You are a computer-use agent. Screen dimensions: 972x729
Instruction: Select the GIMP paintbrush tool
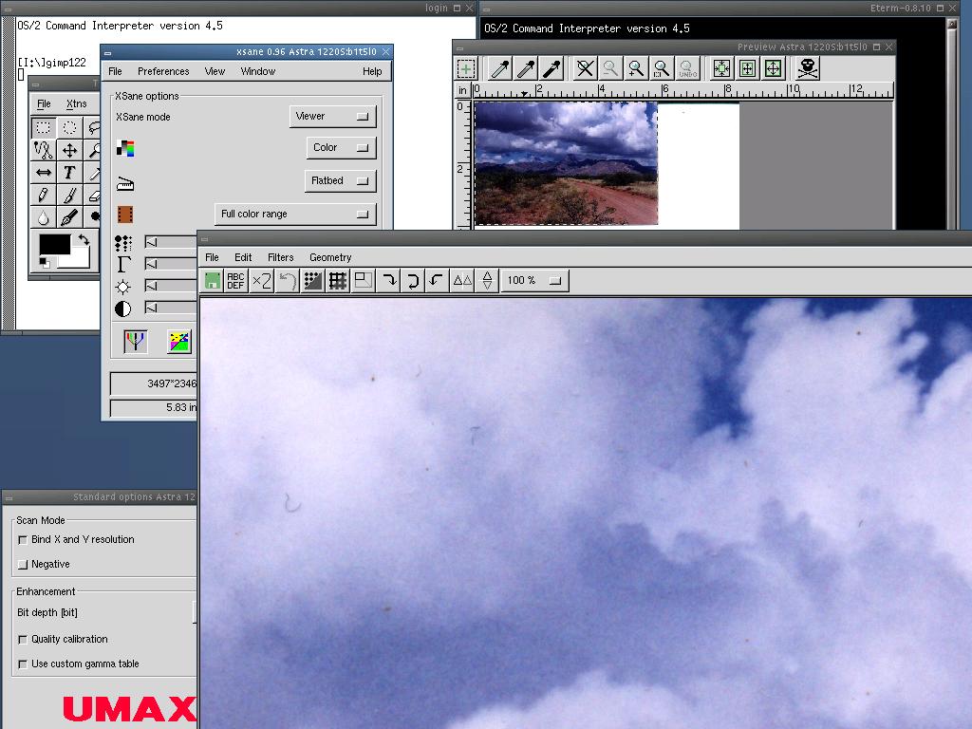tap(69, 195)
